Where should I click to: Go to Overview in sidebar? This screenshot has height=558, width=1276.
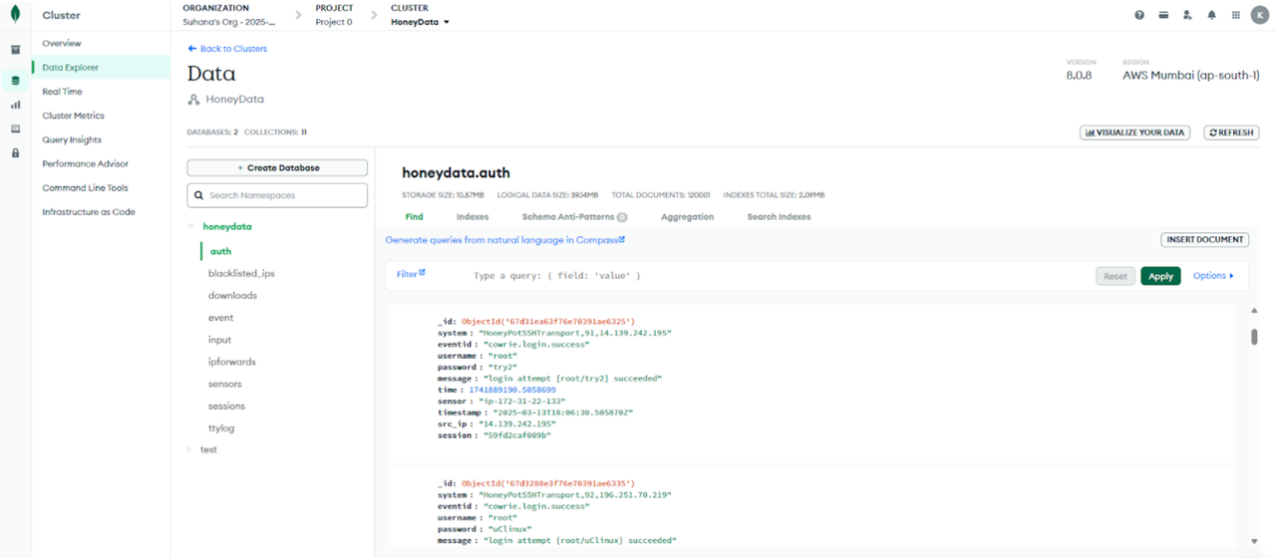click(62, 43)
